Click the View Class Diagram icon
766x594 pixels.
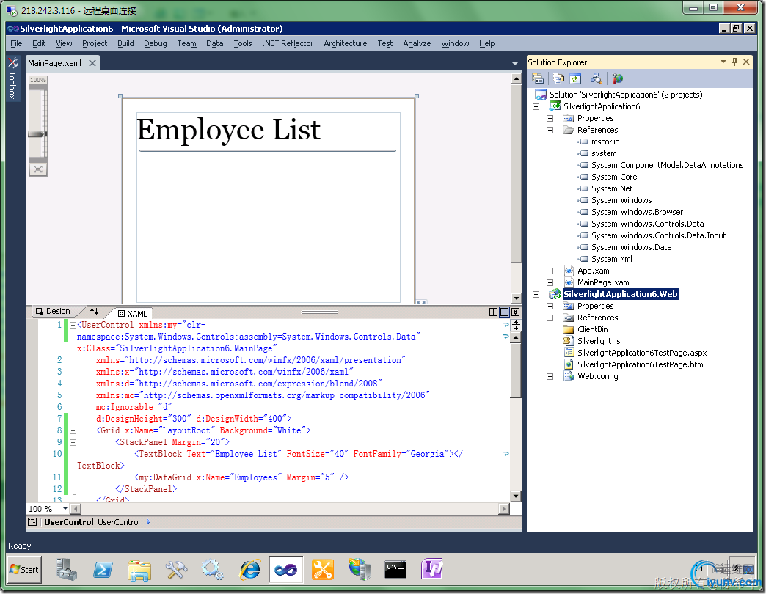tap(597, 78)
